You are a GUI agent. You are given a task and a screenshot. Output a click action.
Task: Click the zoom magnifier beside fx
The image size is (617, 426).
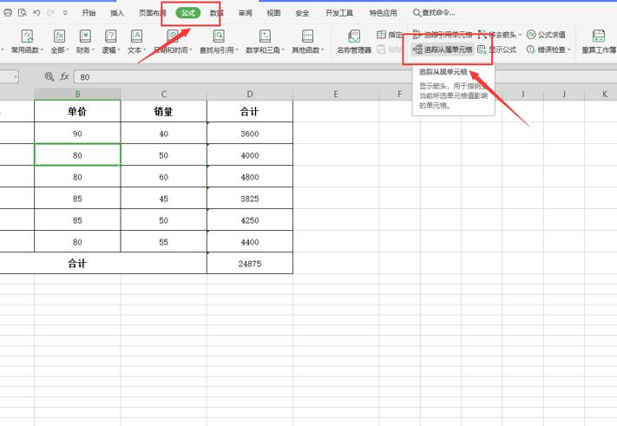click(49, 76)
